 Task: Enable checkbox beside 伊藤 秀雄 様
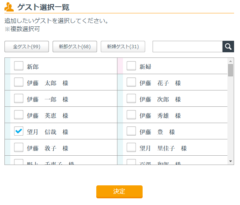(x=131, y=115)
